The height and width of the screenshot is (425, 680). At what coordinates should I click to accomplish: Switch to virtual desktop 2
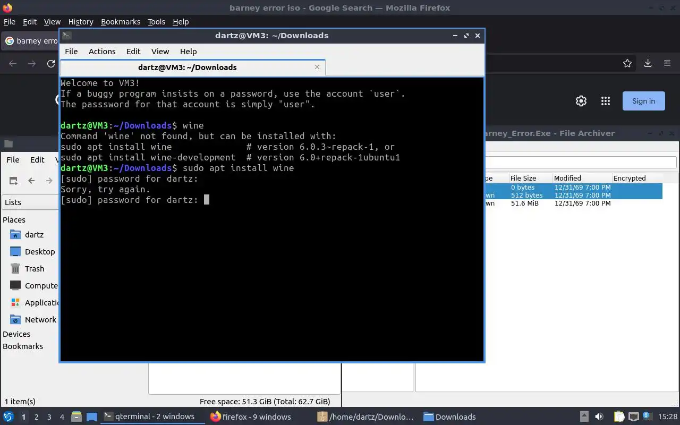coord(36,417)
